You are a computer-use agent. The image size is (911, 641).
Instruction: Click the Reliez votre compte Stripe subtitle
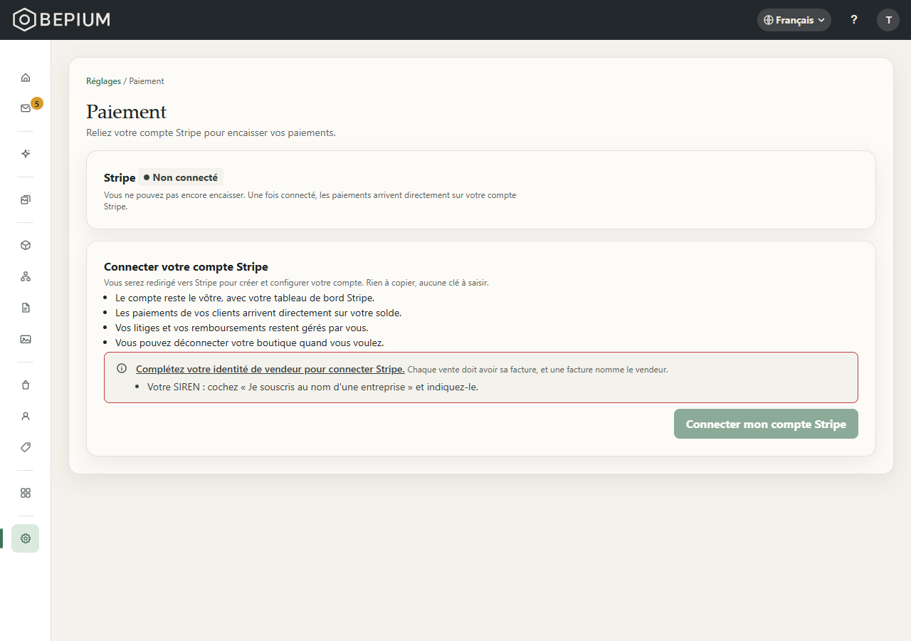[x=211, y=133]
